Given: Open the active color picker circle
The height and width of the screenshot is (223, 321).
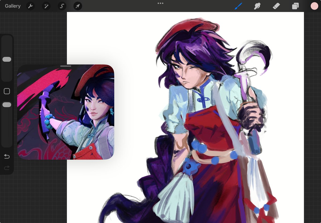Looking at the screenshot, I should 314,6.
